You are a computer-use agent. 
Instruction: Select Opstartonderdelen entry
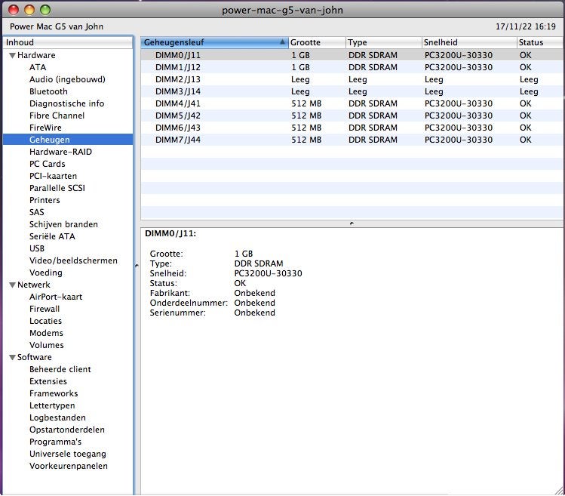[x=67, y=430]
